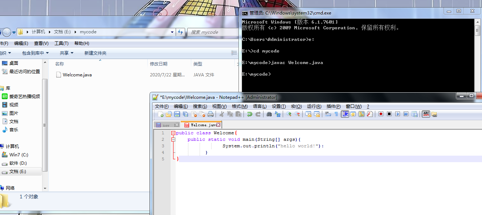
Task: Open the 共享 dropdown in Explorer
Action: 67,53
